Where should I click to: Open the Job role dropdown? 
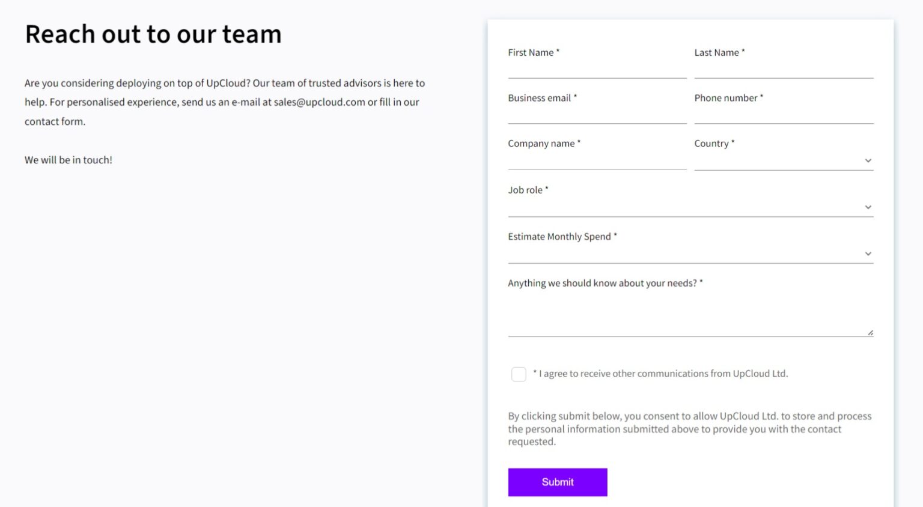[690, 207]
